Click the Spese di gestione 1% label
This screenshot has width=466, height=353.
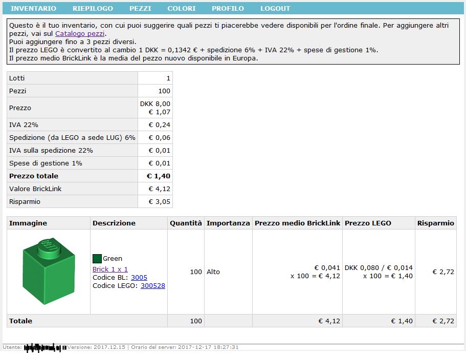[46, 163]
